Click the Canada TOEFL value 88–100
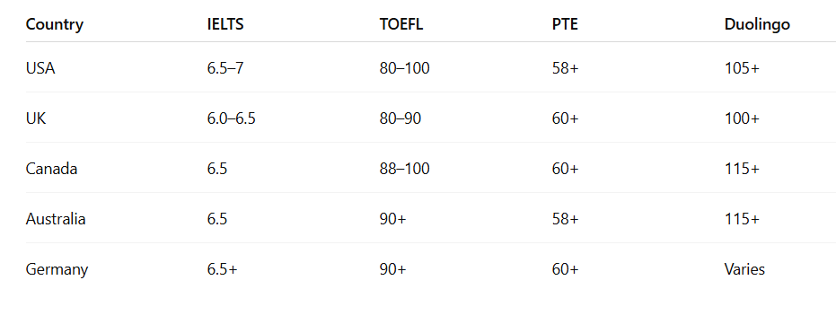This screenshot has height=324, width=836. click(x=405, y=169)
